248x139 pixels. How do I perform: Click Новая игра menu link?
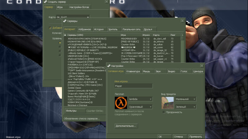coord(13,137)
